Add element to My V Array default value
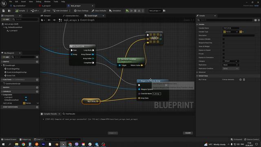The width and height of the screenshot is (261, 147). tap(240, 80)
